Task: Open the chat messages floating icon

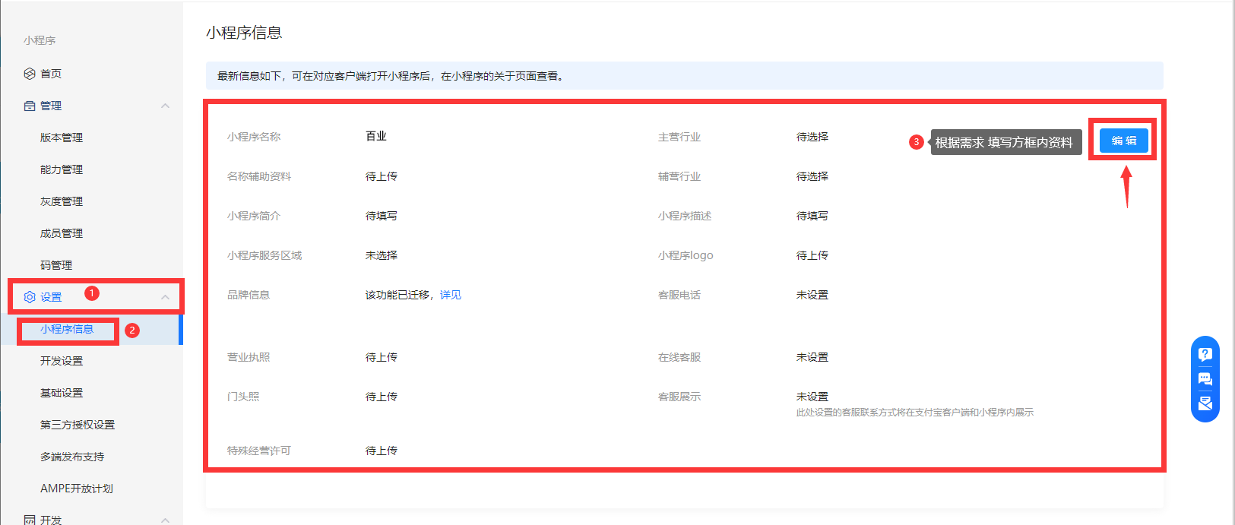Action: tap(1205, 378)
